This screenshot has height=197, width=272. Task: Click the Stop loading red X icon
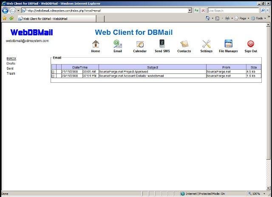203,10
